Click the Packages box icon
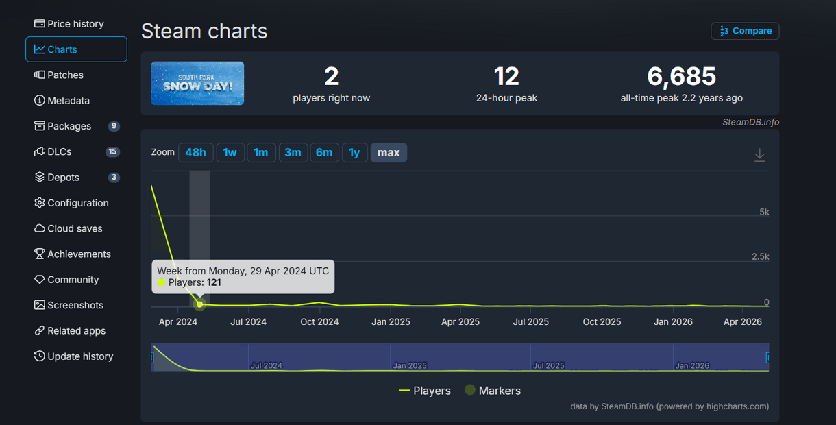This screenshot has height=425, width=836. coord(40,126)
